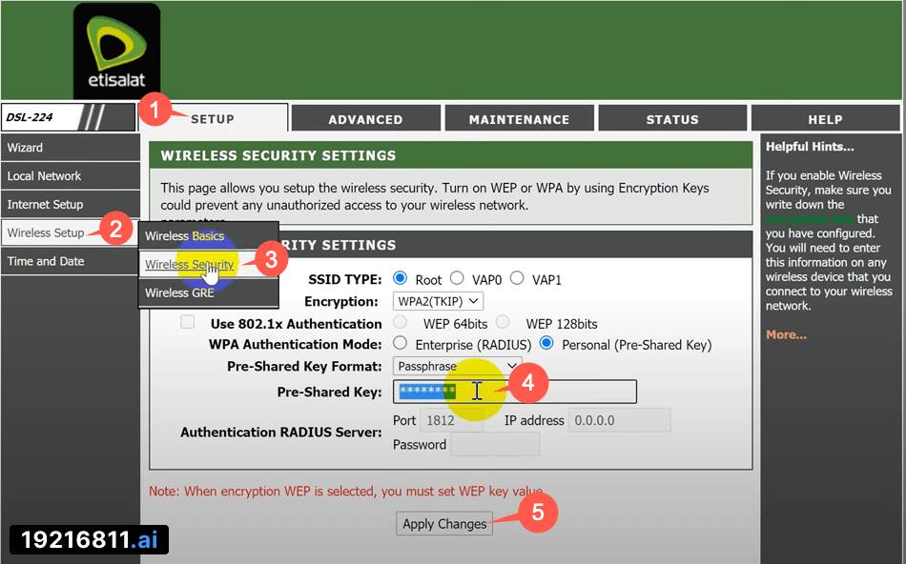
Task: Select Enterprise (RADIUS) authentication mode
Action: click(401, 344)
